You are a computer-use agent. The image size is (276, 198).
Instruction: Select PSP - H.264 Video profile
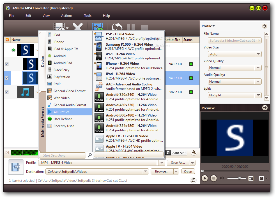pos(129,36)
